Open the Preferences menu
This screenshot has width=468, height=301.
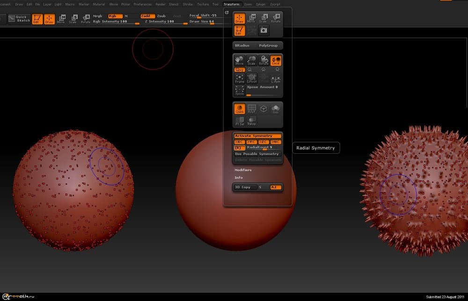[143, 4]
